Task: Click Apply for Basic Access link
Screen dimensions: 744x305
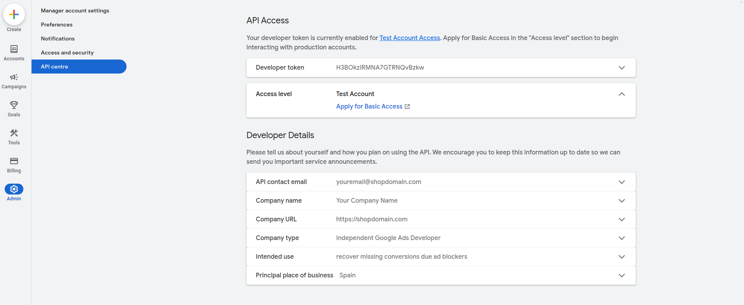Action: (x=369, y=107)
